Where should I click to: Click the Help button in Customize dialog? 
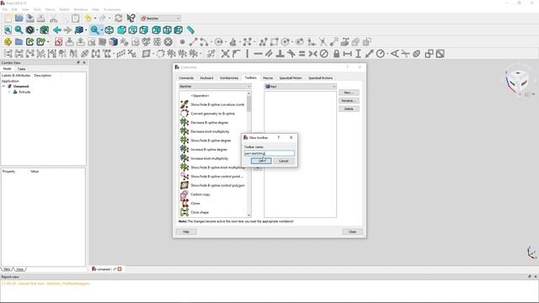pos(186,232)
